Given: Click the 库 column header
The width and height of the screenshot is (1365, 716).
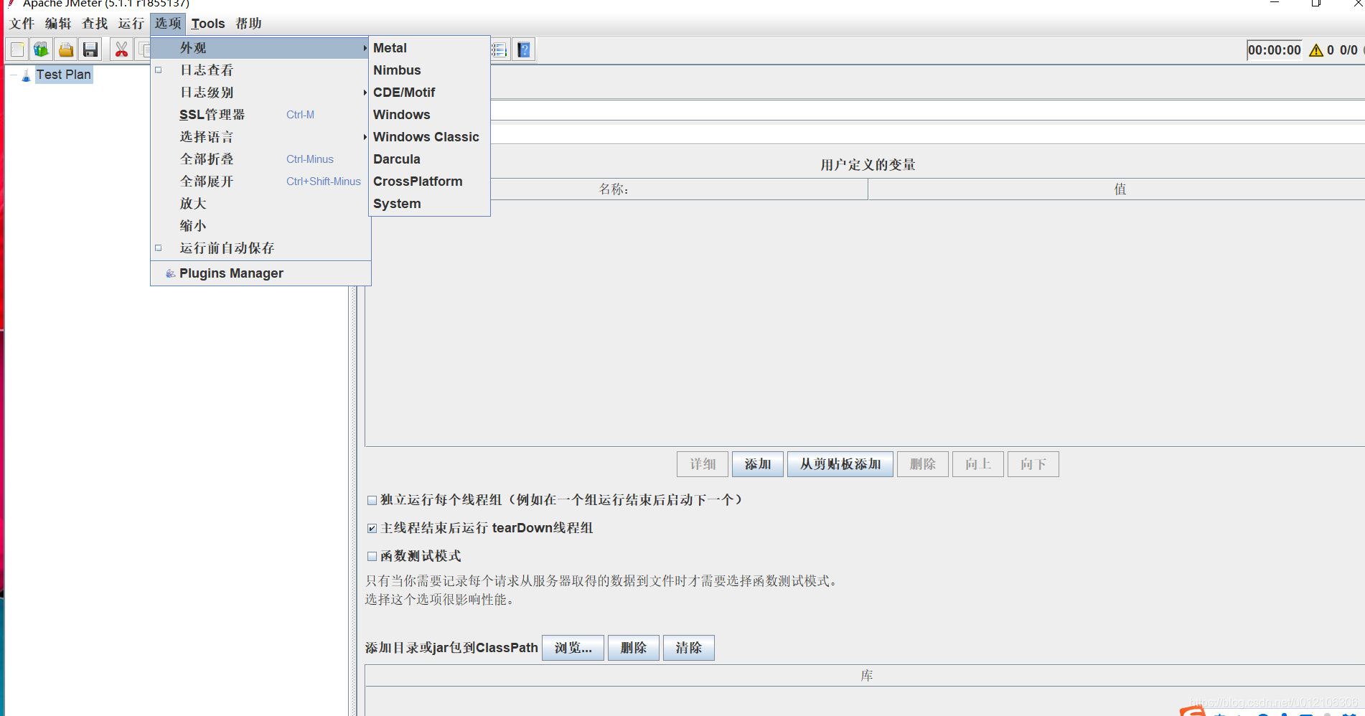Looking at the screenshot, I should pyautogui.click(x=866, y=676).
